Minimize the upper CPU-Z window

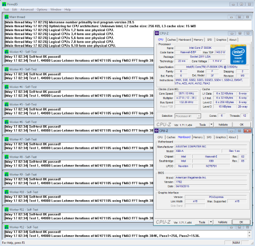232,33
